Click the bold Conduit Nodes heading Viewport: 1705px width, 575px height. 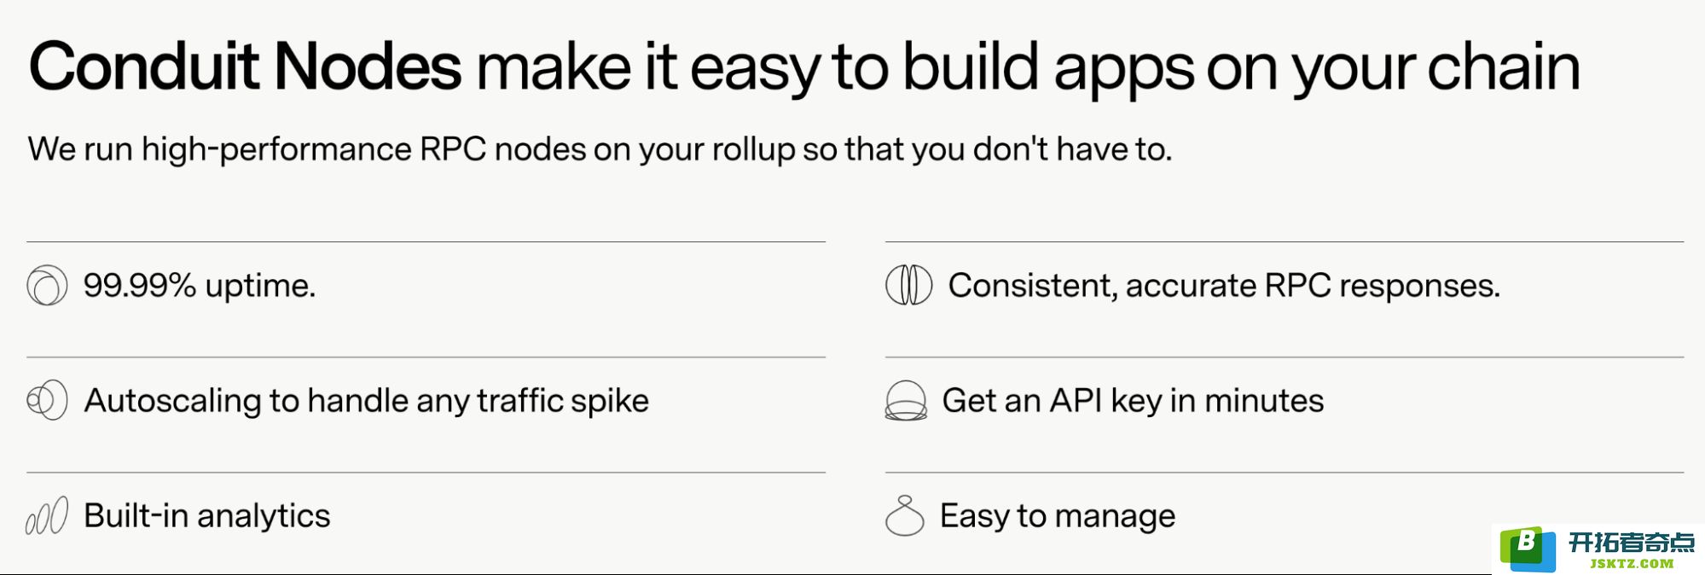245,67
